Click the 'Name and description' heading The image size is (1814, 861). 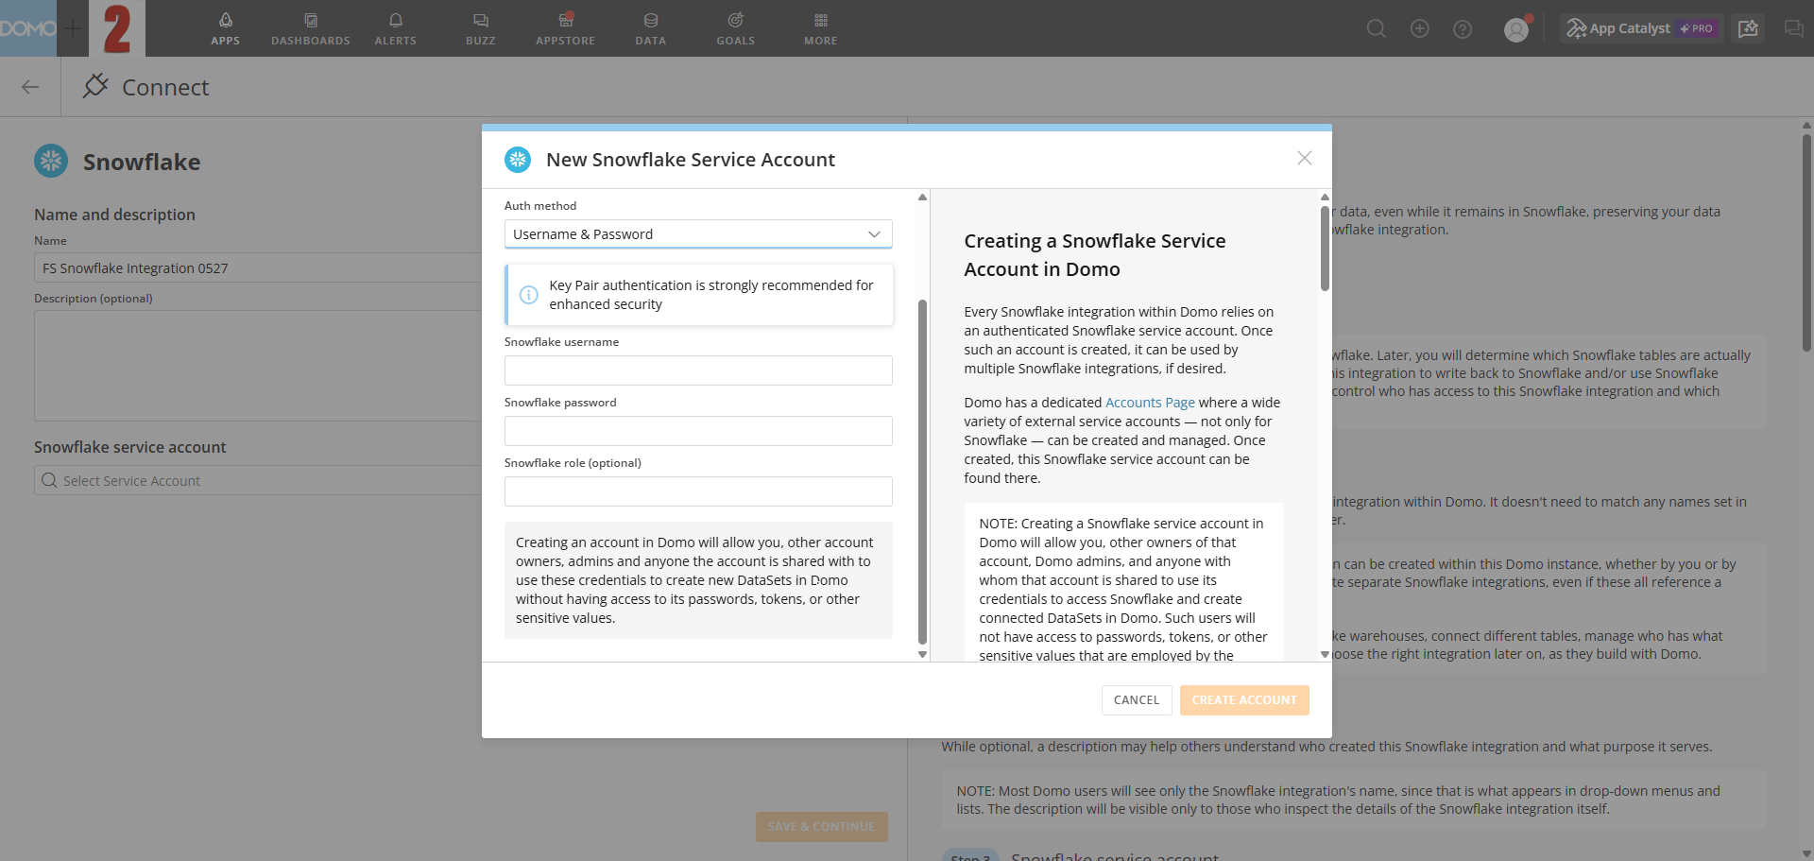(114, 215)
